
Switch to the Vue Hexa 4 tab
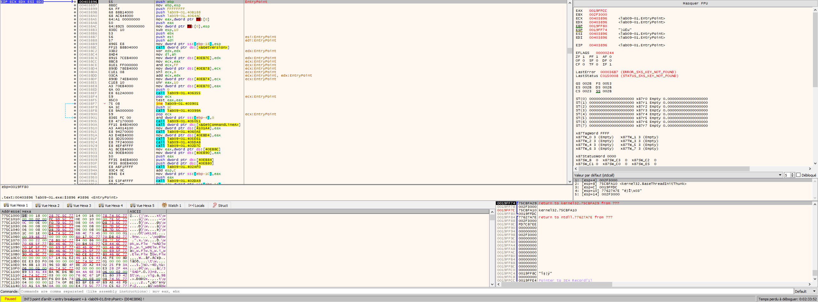[111, 205]
